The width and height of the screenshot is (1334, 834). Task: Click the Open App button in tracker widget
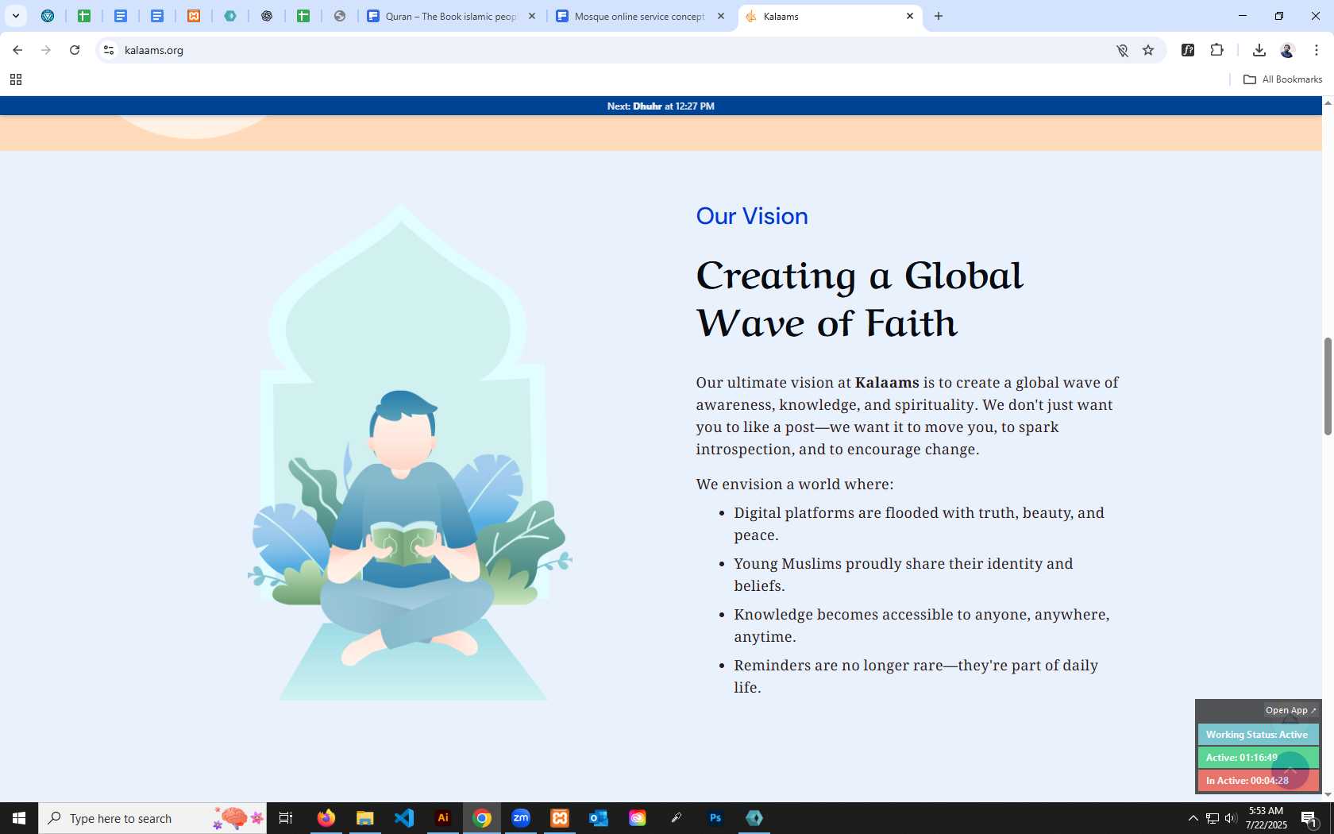point(1290,710)
